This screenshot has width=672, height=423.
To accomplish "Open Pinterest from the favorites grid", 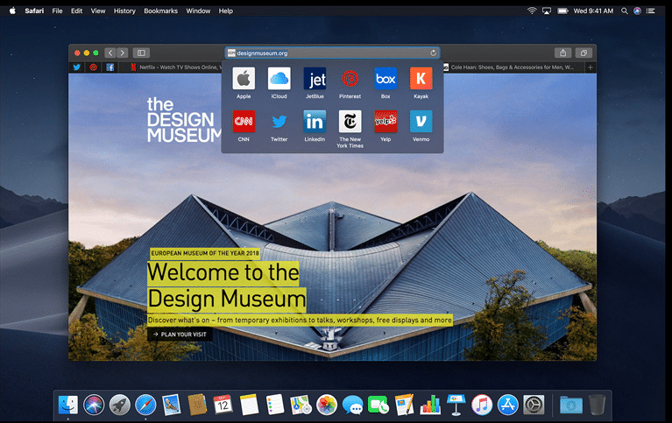I will (350, 79).
